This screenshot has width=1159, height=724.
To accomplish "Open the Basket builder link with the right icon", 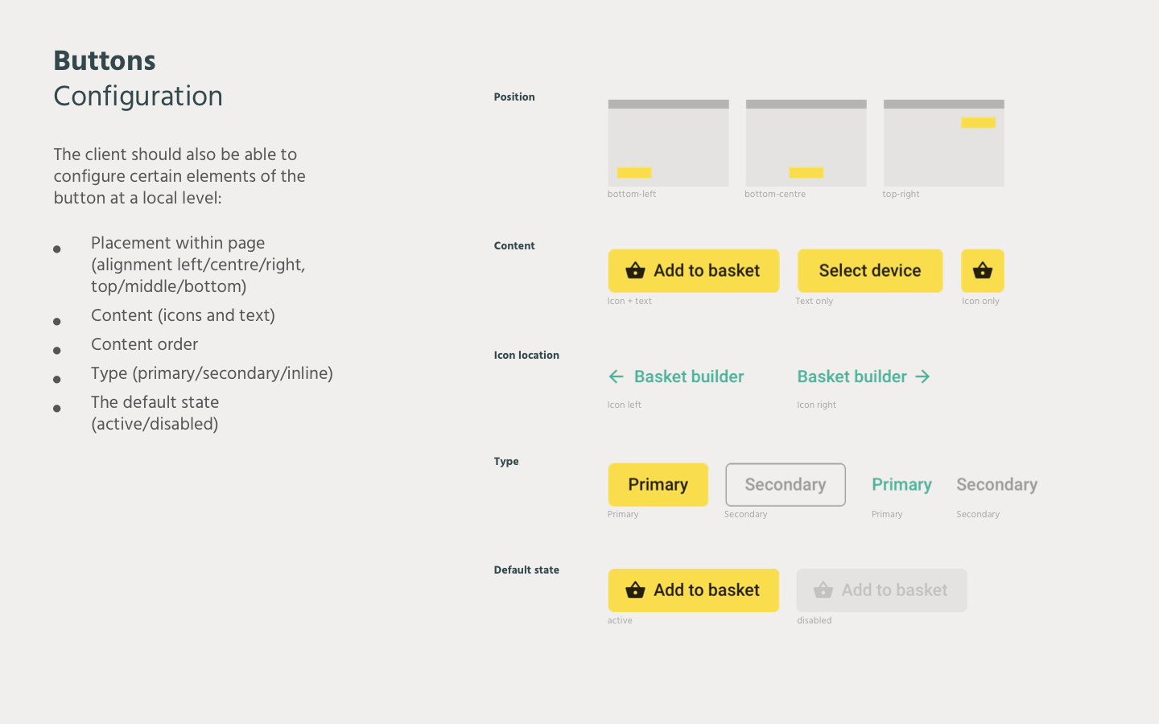I will point(852,376).
